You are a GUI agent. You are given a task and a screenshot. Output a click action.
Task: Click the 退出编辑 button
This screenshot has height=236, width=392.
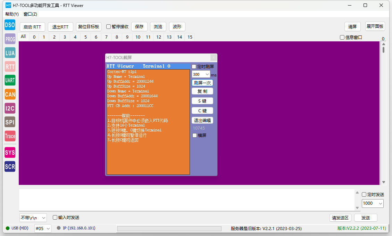pyautogui.click(x=202, y=120)
